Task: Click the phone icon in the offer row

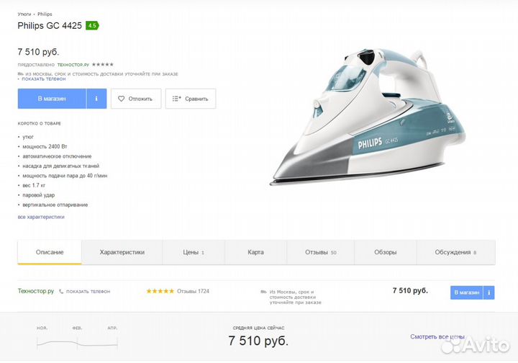Action: pyautogui.click(x=61, y=292)
